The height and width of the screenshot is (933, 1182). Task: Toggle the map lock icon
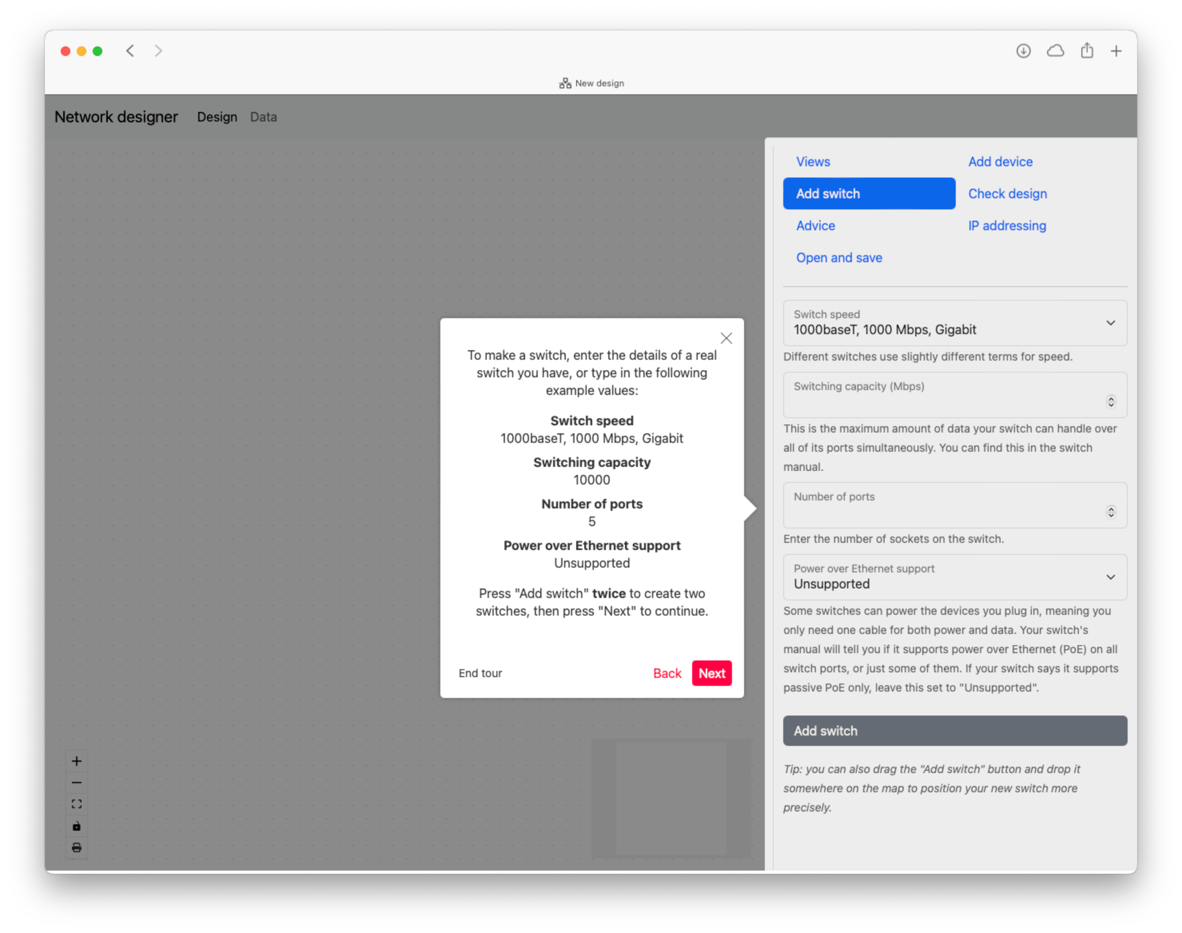click(x=76, y=826)
